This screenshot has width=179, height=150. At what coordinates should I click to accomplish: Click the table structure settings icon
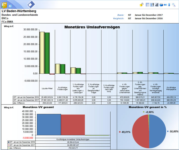157,5
